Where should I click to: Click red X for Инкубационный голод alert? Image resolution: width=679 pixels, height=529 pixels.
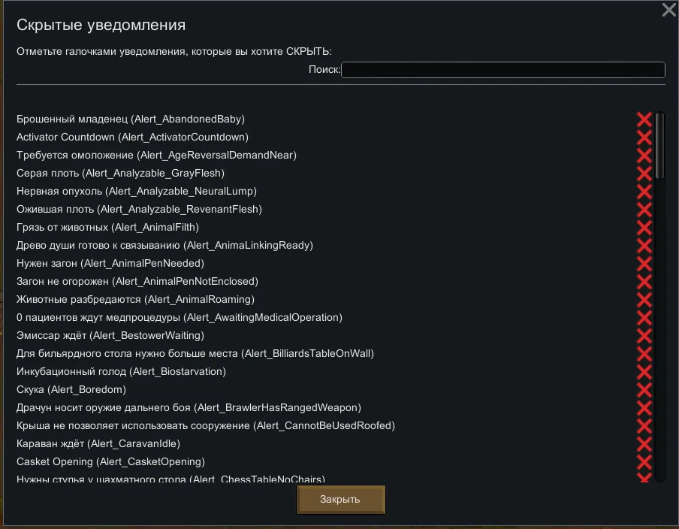[644, 372]
